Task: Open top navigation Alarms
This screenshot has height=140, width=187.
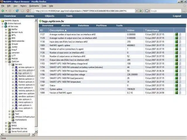Action: (30, 16)
